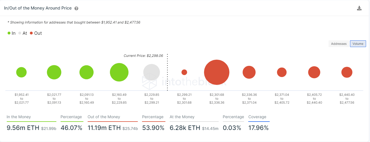
Task: Click the Out of the Money heading
Action: tap(104, 117)
